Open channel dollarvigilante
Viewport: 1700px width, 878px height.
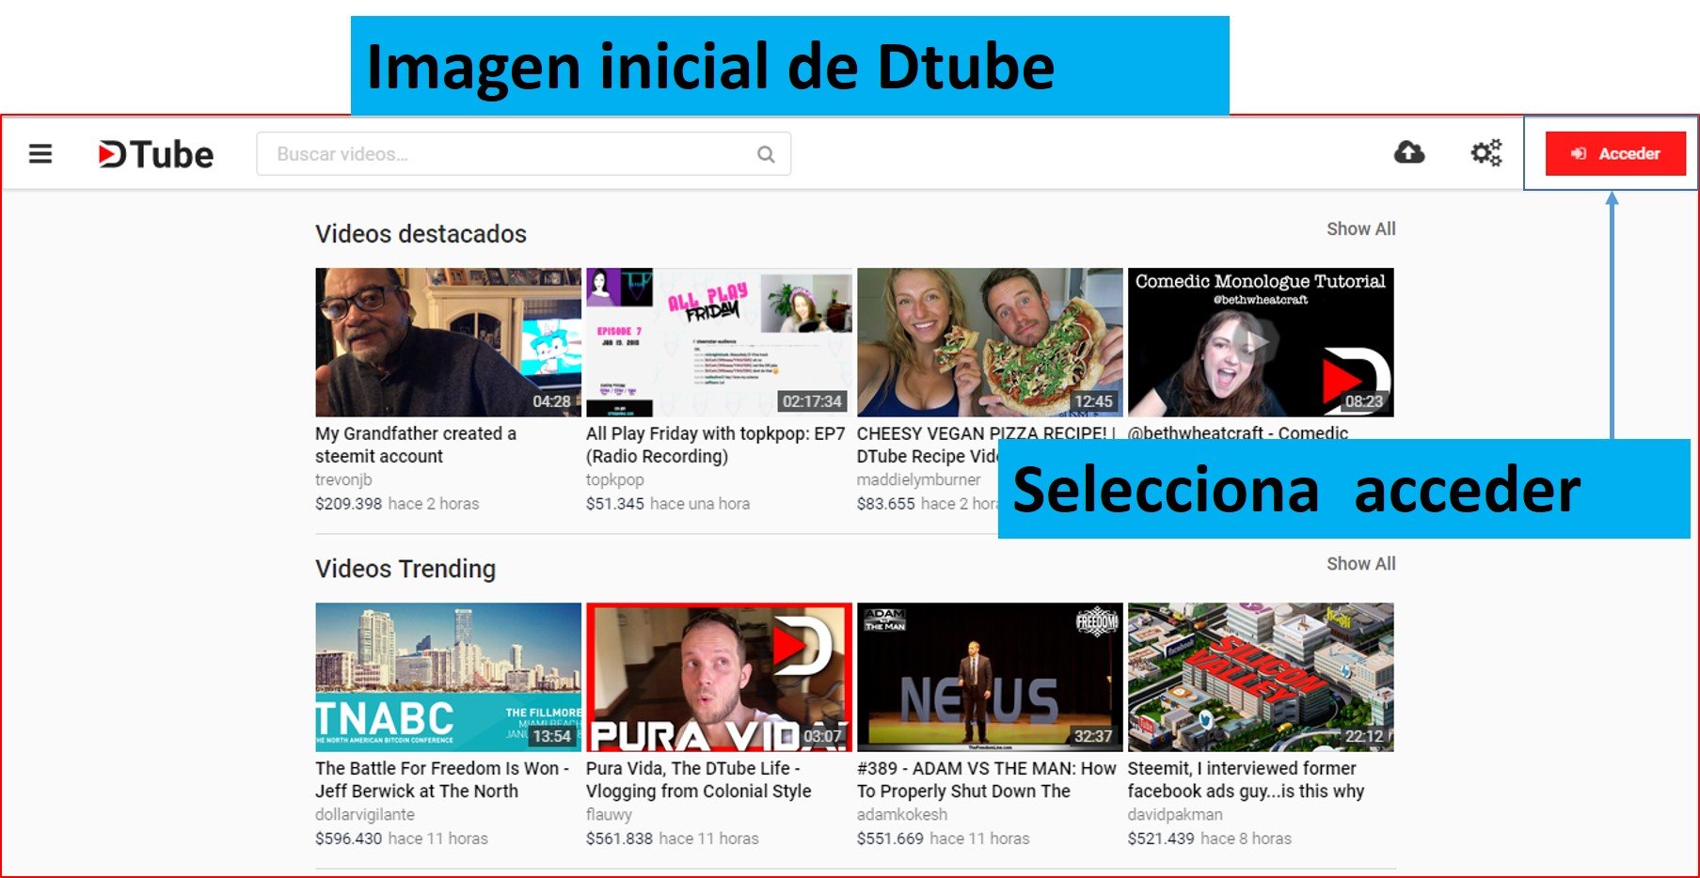point(365,814)
